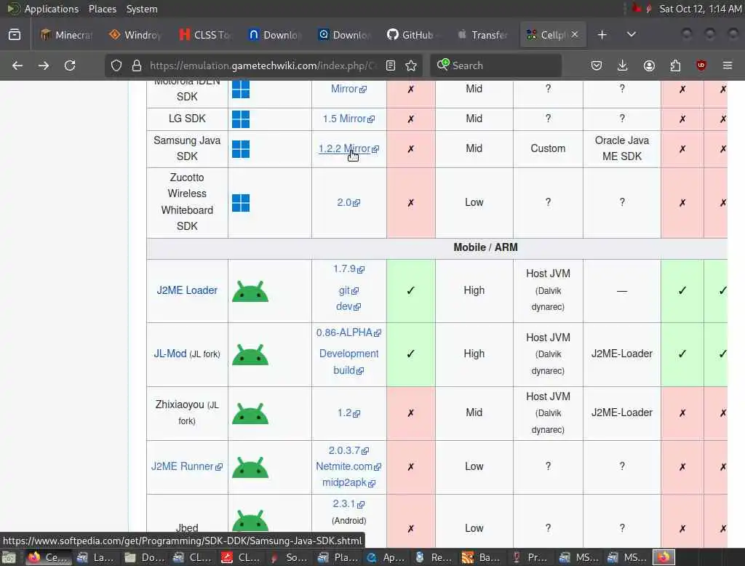Click the 'Custom' cell in Samsung row
745x566 pixels.
548,148
